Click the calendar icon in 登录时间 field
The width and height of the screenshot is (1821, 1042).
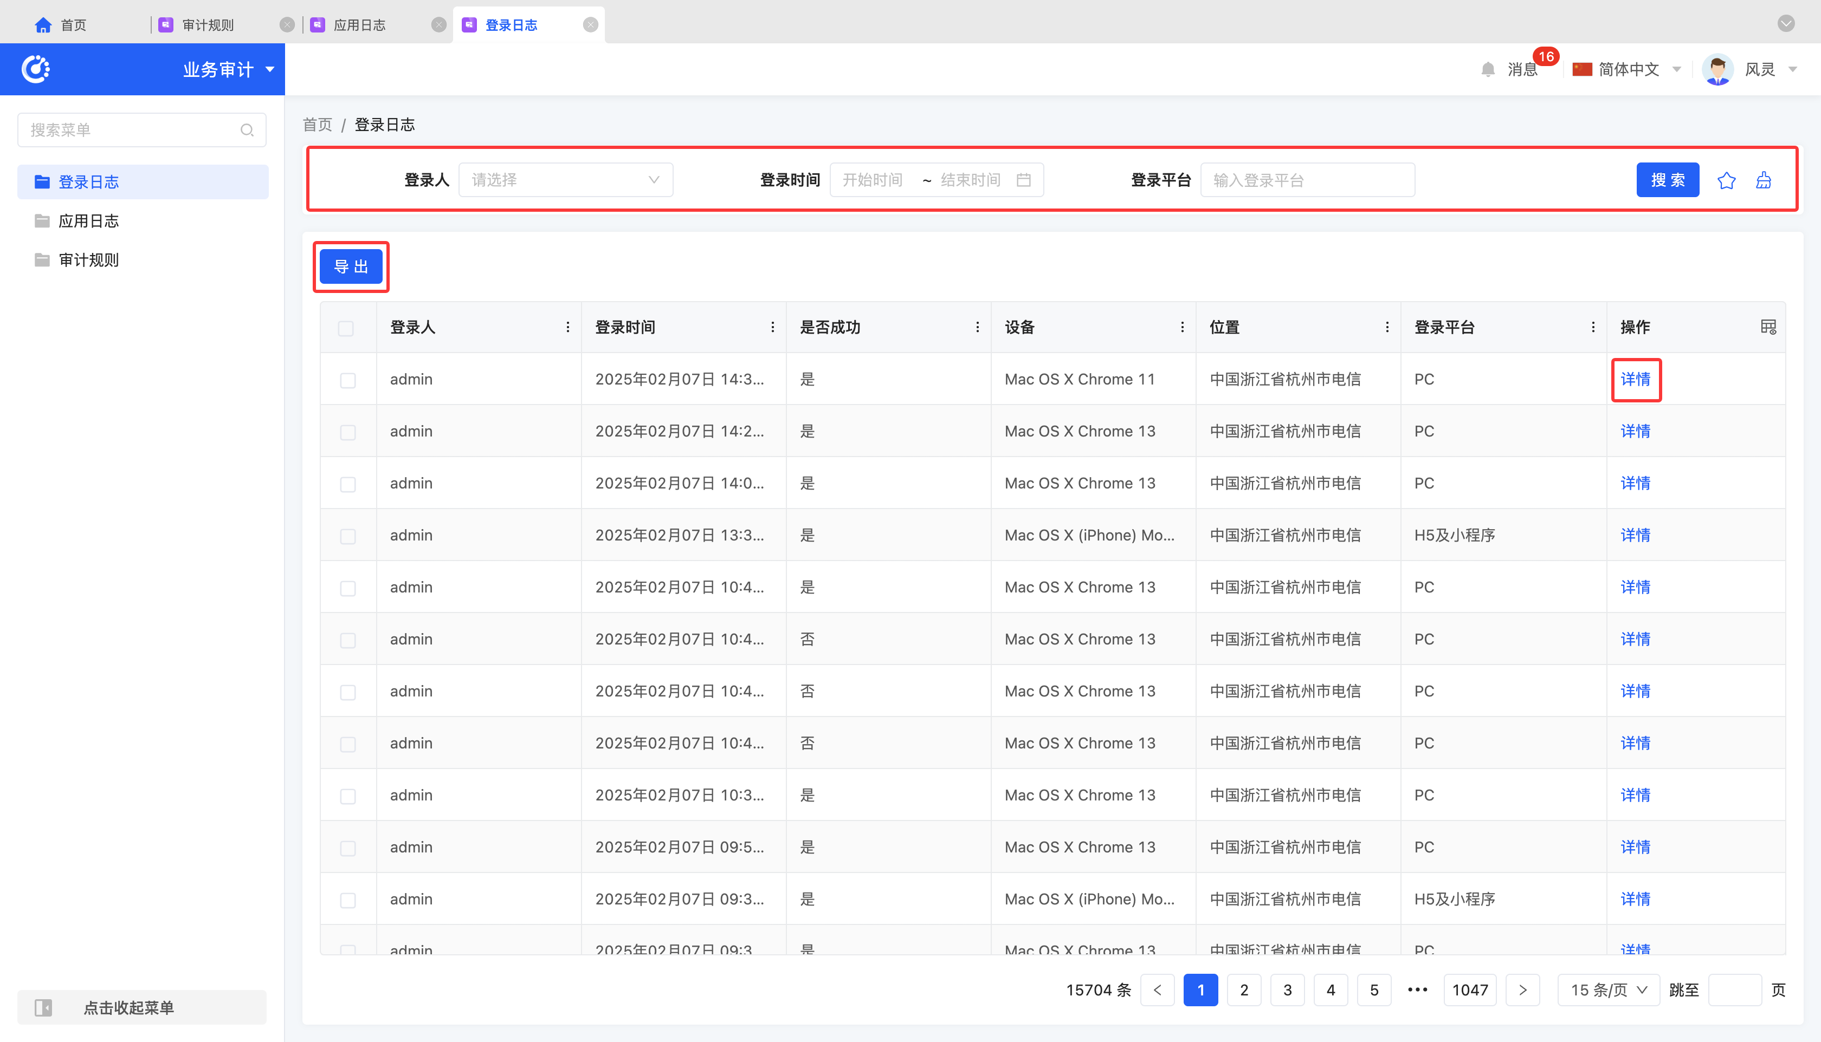point(1023,180)
